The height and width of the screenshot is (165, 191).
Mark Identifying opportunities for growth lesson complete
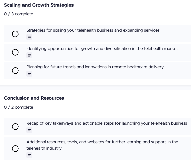(15, 52)
